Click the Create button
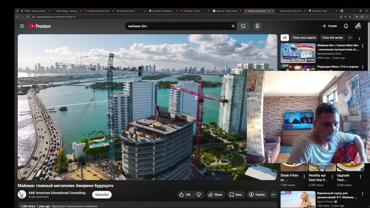The height and width of the screenshot is (208, 370). coord(330,26)
